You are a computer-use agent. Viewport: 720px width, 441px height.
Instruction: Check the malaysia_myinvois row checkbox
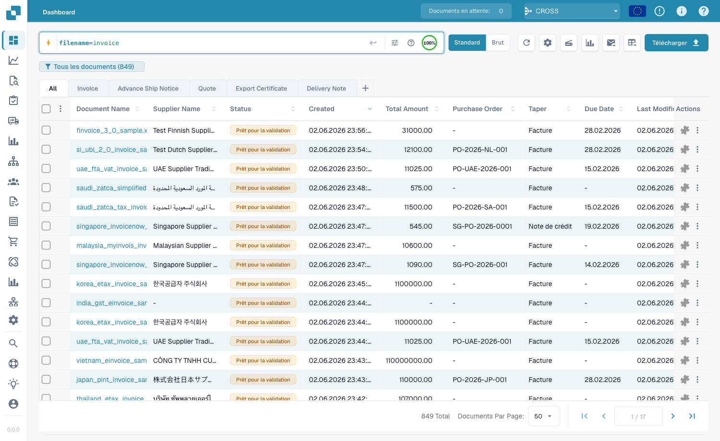coord(46,245)
